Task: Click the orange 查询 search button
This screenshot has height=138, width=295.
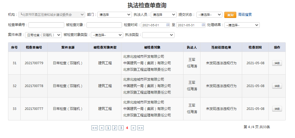Action: [230, 15]
